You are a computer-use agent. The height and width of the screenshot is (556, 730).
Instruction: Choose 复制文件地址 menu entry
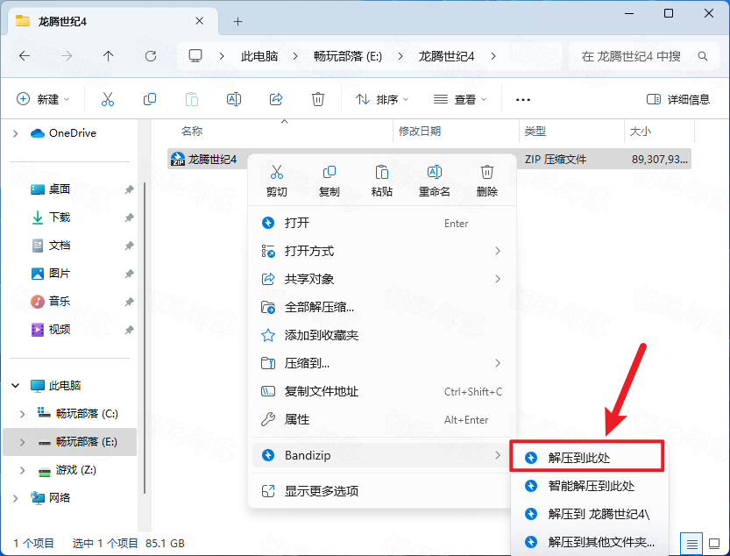coord(382,391)
